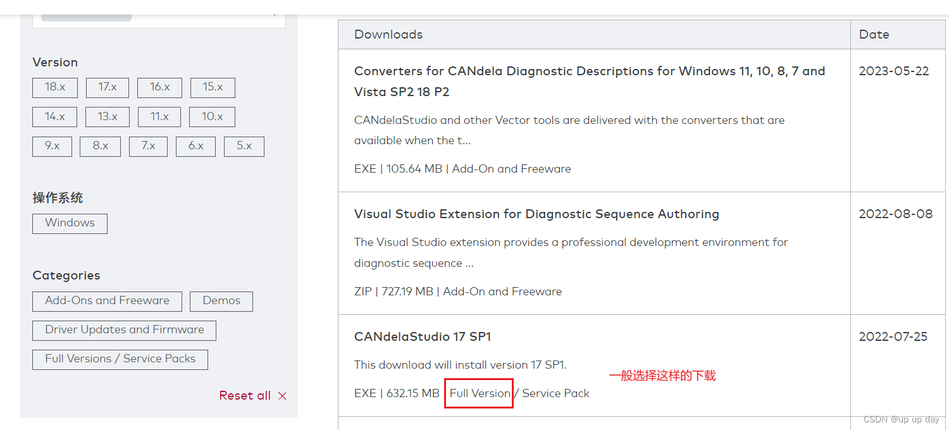Open Visual Studio Extension for Diagnostic Sequence Authoring
949x430 pixels.
(537, 214)
